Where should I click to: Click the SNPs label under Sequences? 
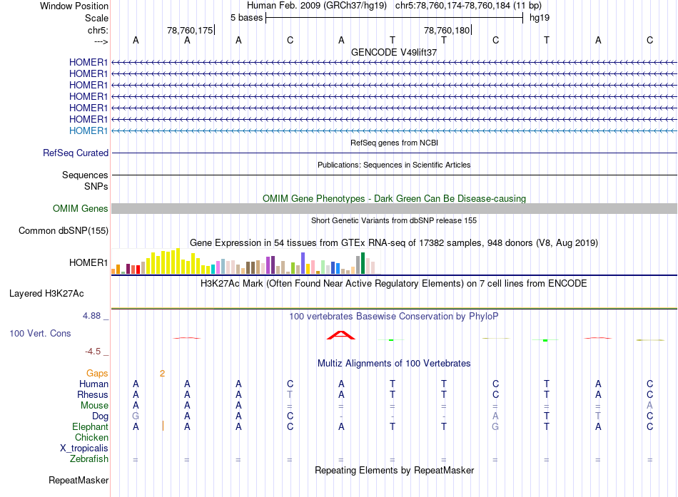click(x=96, y=186)
